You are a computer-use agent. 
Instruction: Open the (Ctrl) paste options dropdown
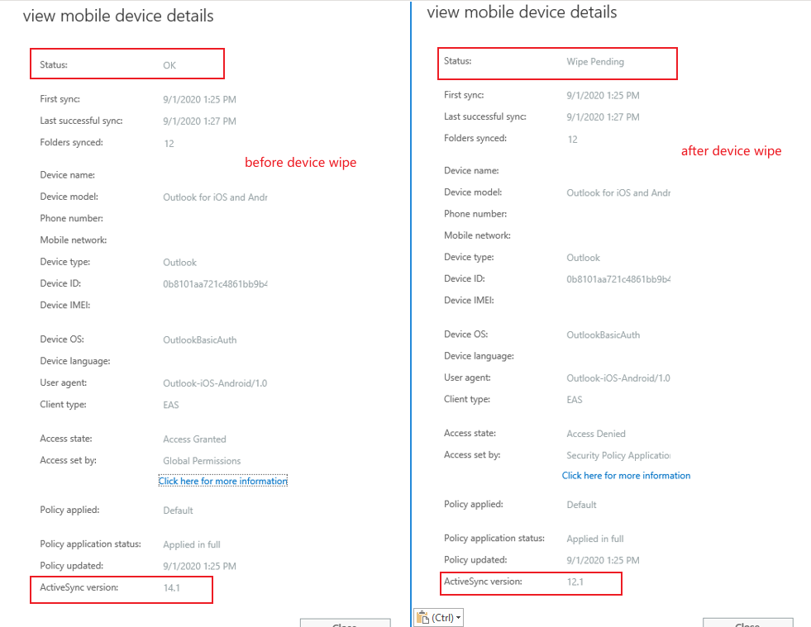tap(456, 617)
